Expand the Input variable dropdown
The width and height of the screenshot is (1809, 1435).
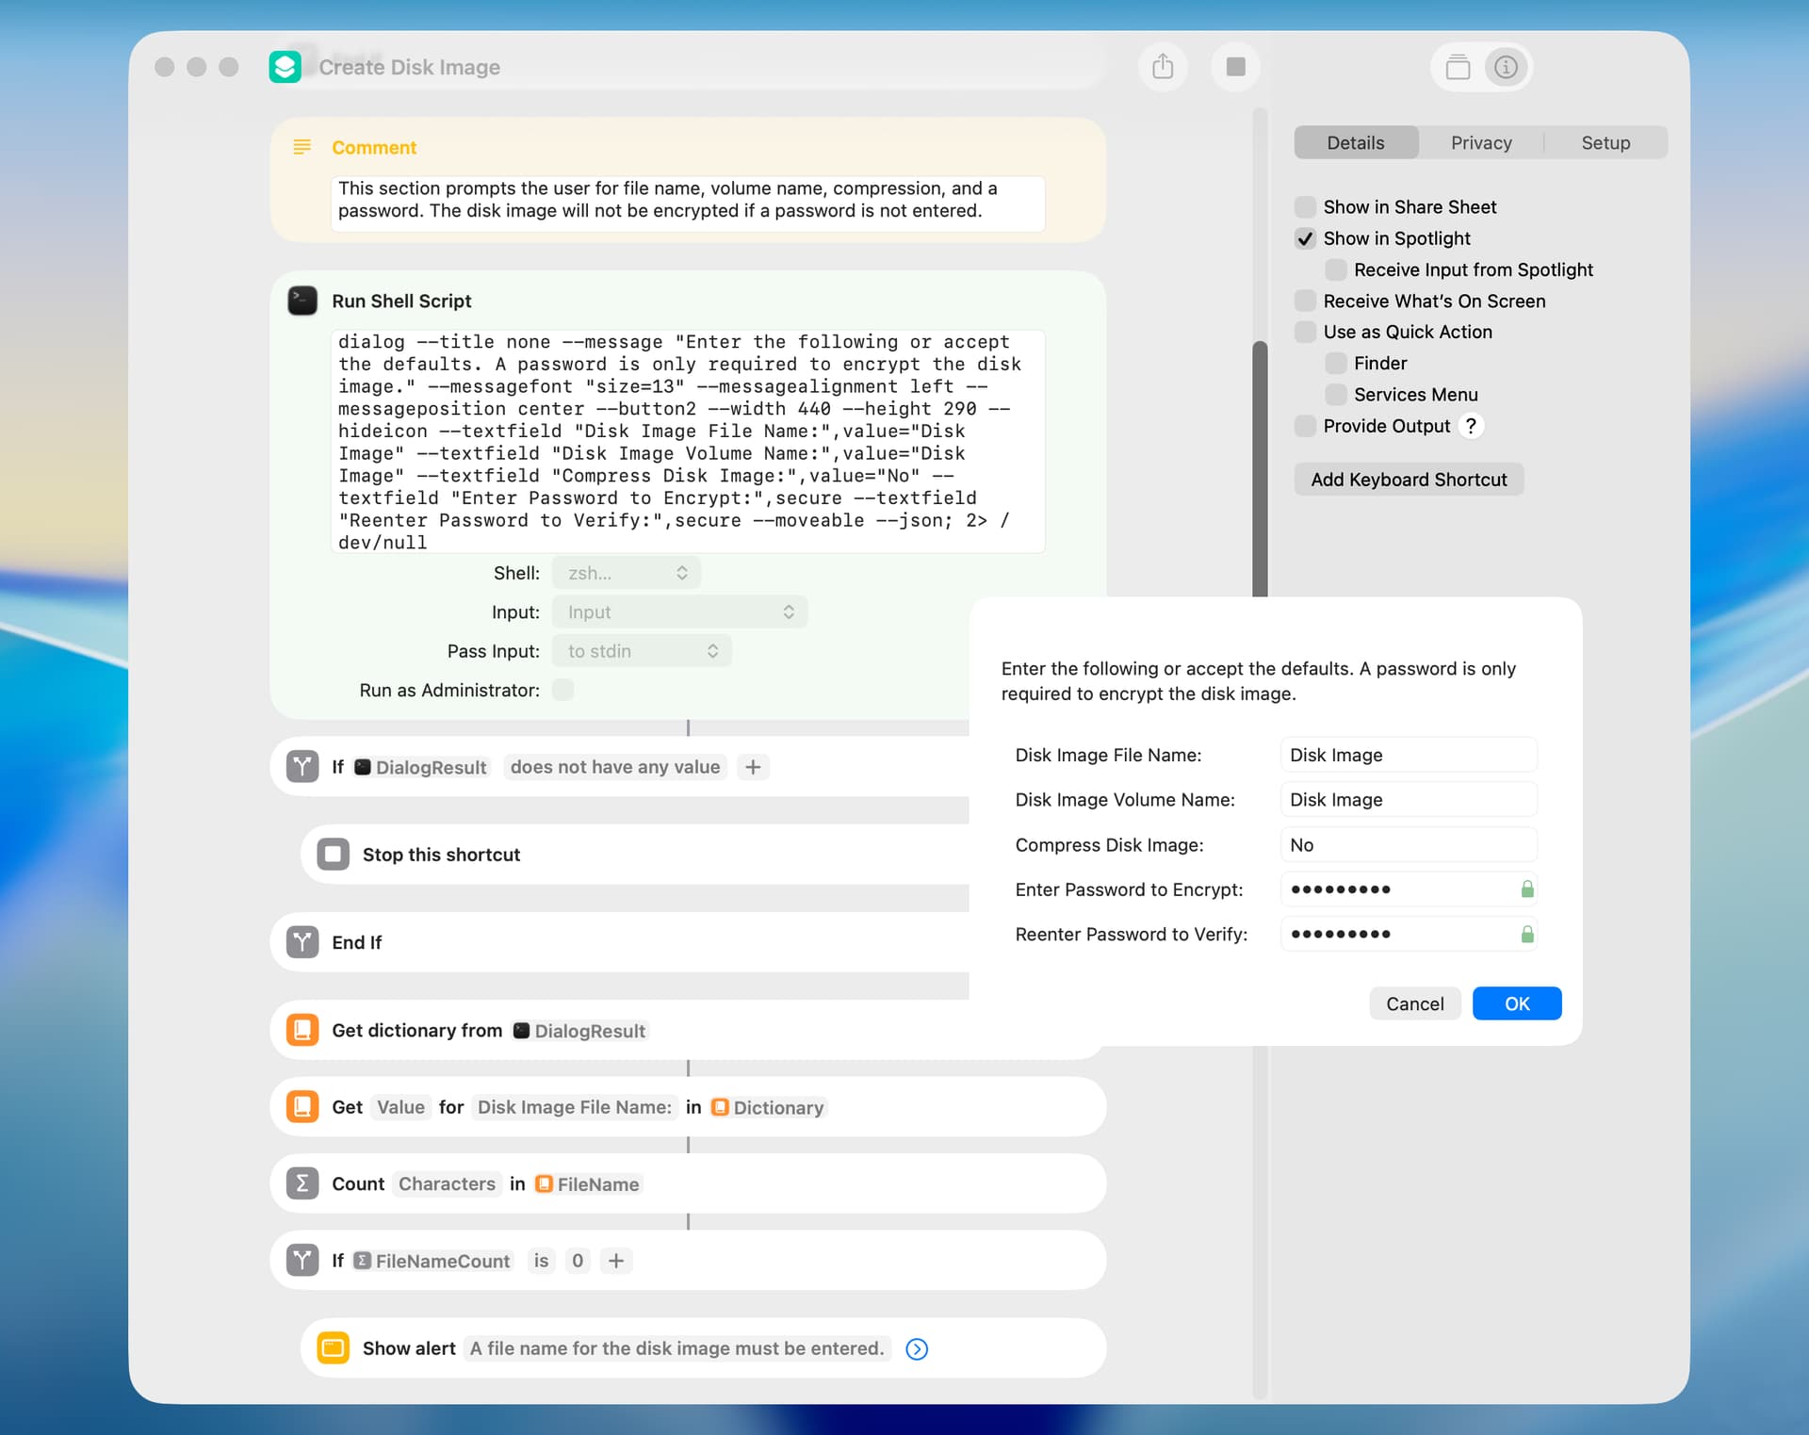click(x=679, y=612)
